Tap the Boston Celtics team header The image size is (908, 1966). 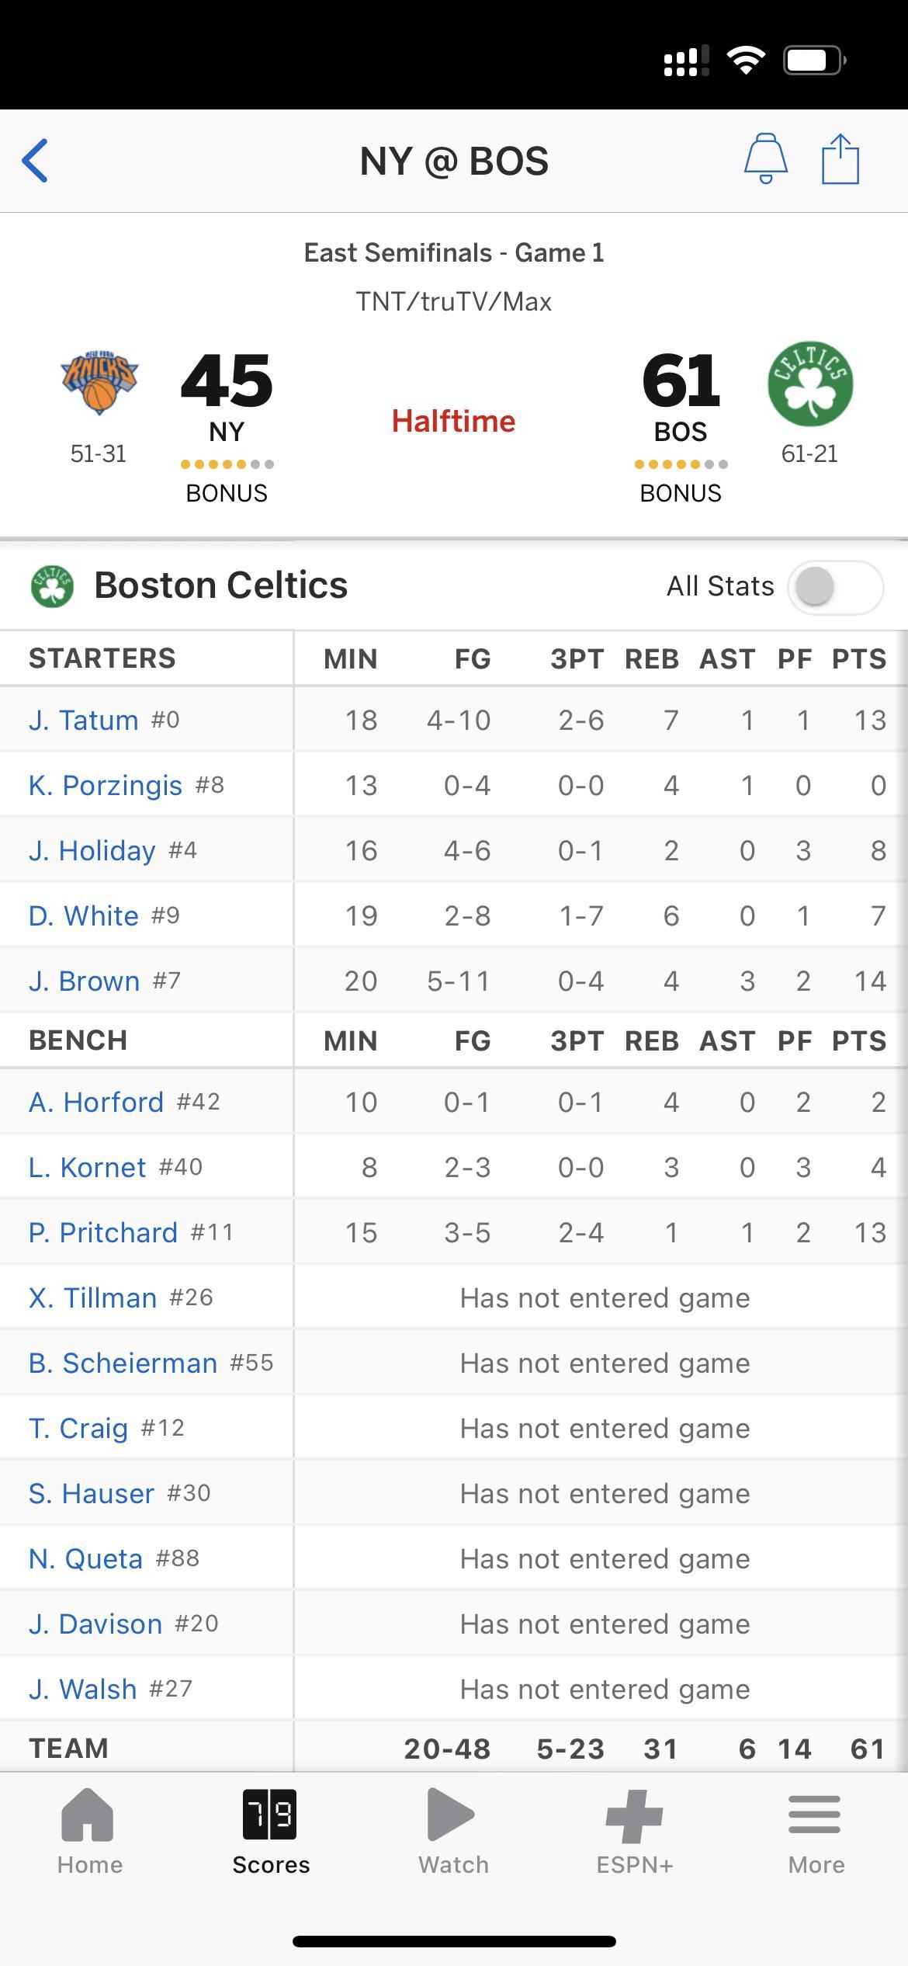pos(220,585)
